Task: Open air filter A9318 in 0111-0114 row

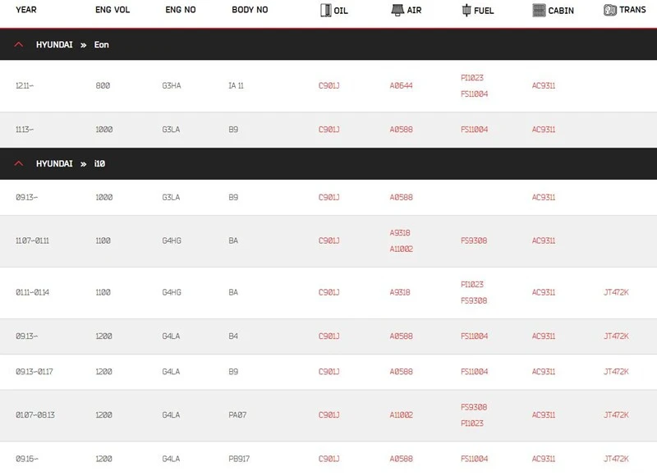Action: click(x=400, y=292)
